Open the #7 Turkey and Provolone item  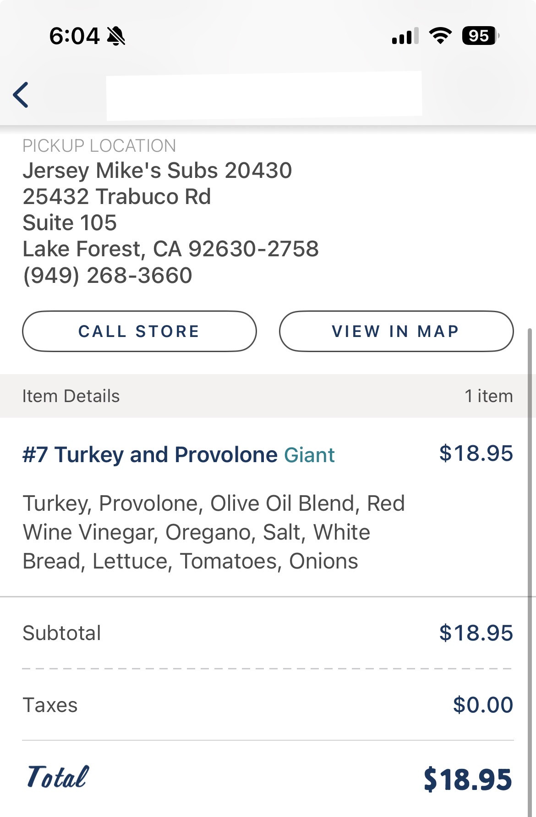pyautogui.click(x=150, y=455)
